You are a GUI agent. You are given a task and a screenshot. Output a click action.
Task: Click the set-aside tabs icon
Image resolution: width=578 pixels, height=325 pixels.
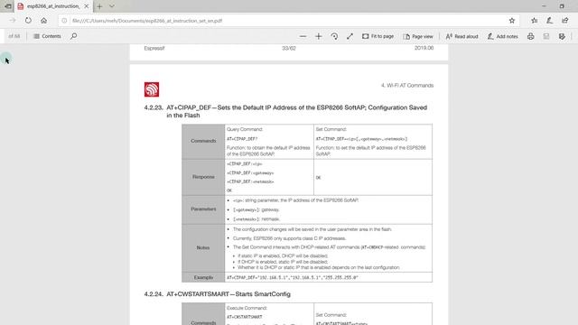(8, 6)
